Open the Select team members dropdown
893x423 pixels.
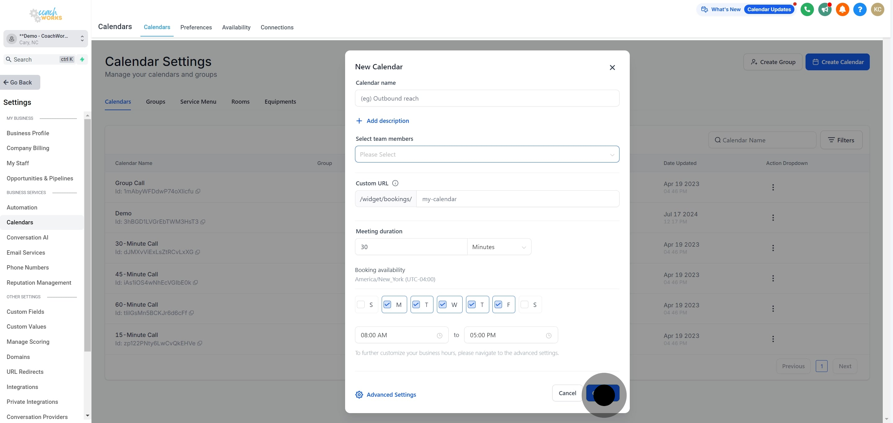[487, 154]
